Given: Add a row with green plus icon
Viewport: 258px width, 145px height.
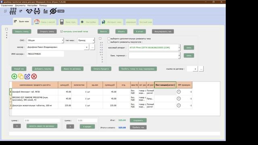Looking at the screenshot, I should [x=14, y=77].
